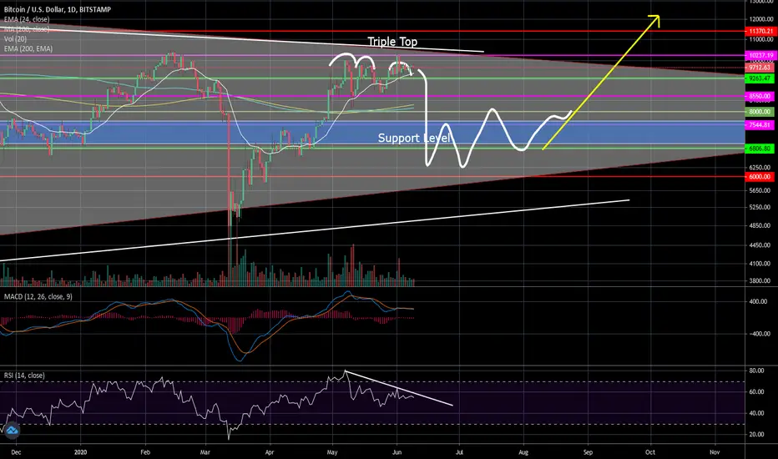Click the 20.00 RSI scale value
The width and height of the screenshot is (778, 459).
coord(756,434)
